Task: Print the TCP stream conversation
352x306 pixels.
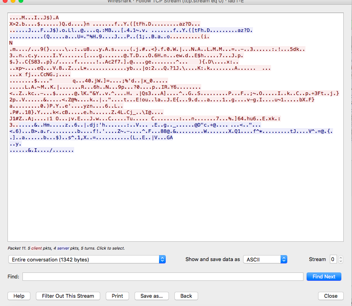Action: 117,296
